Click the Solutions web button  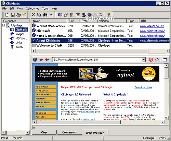click(45, 98)
